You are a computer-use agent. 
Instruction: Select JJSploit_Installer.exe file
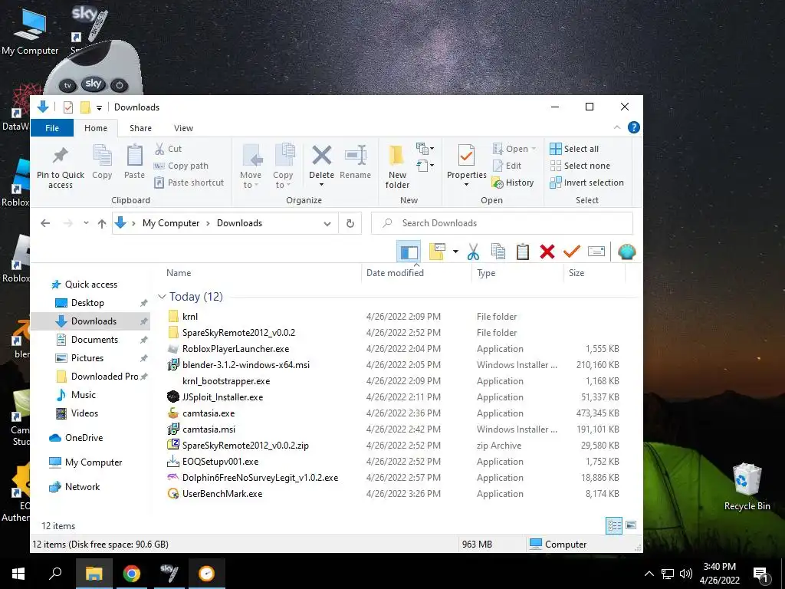pos(223,397)
